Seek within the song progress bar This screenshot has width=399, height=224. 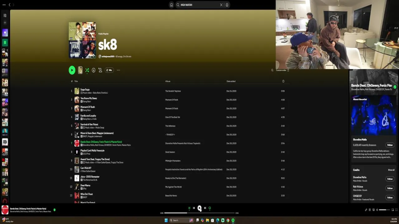pyautogui.click(x=199, y=213)
